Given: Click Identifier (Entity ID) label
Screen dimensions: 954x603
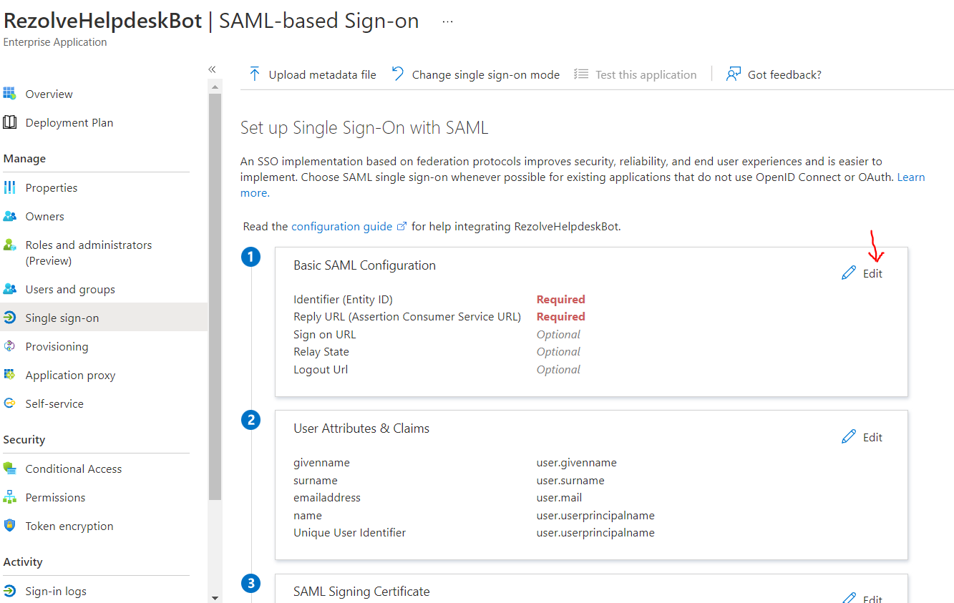Looking at the screenshot, I should [x=343, y=299].
